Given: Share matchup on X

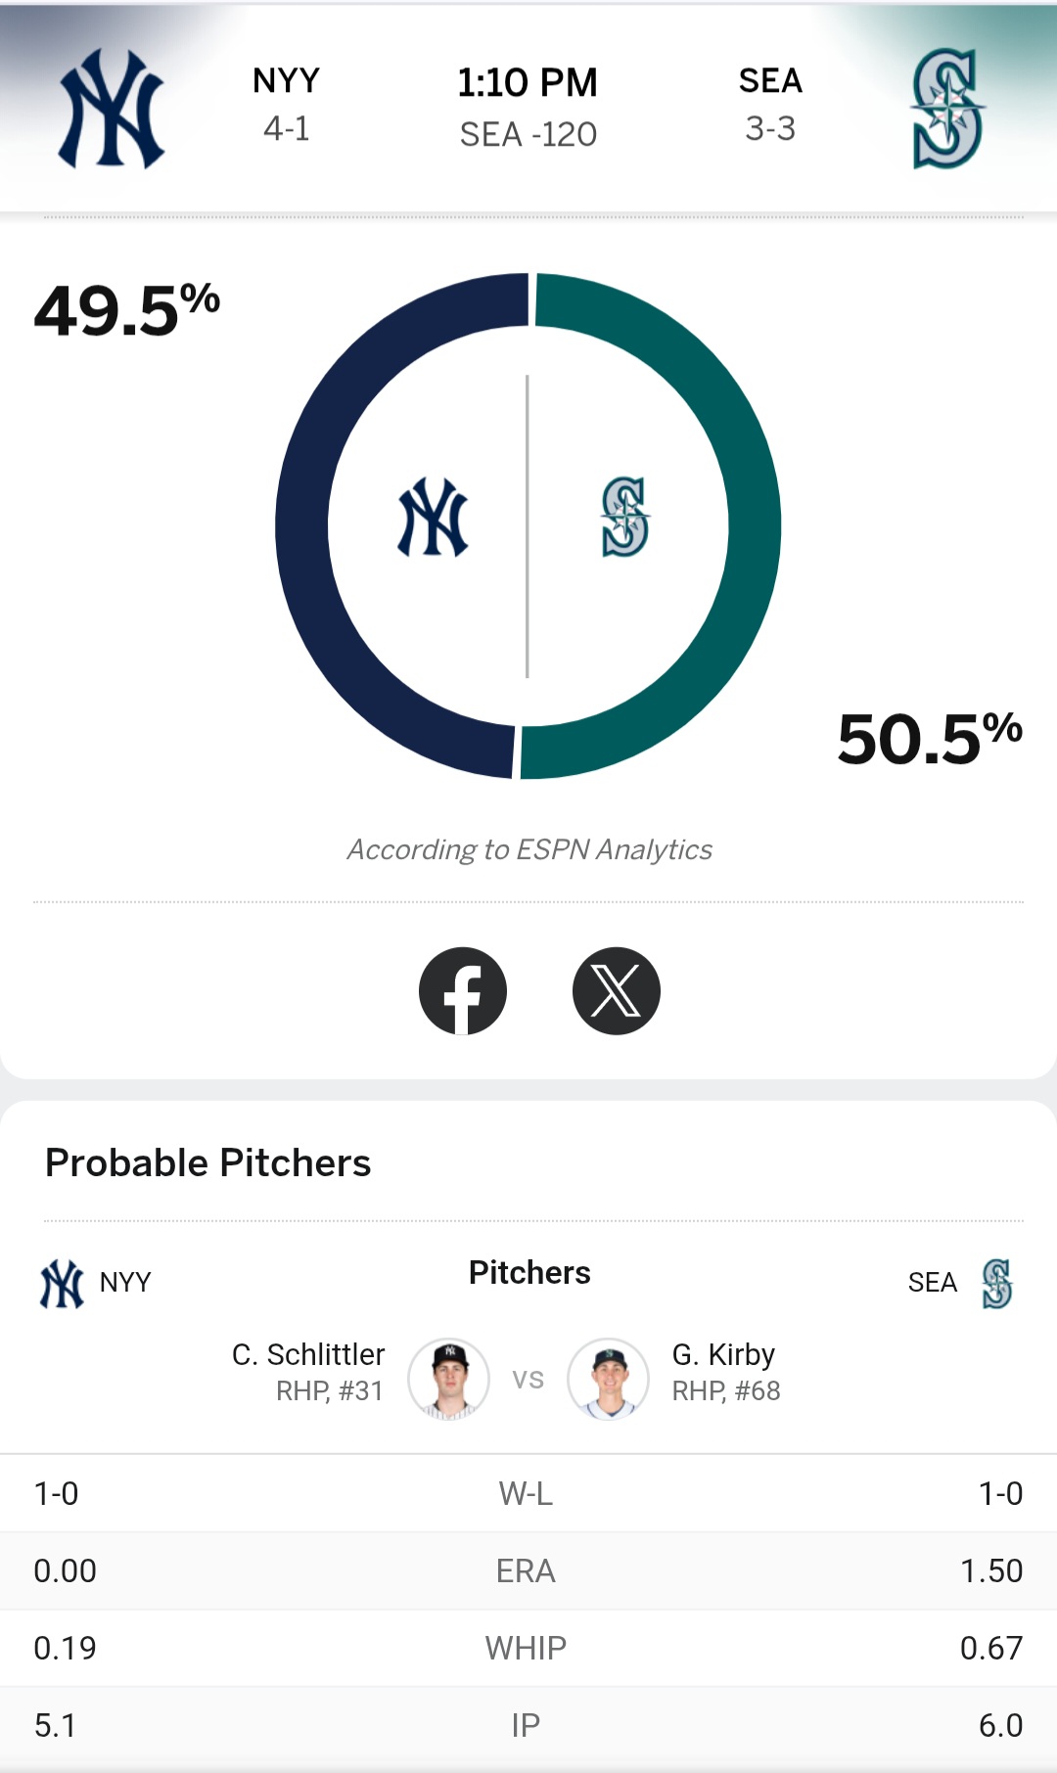Looking at the screenshot, I should point(617,991).
